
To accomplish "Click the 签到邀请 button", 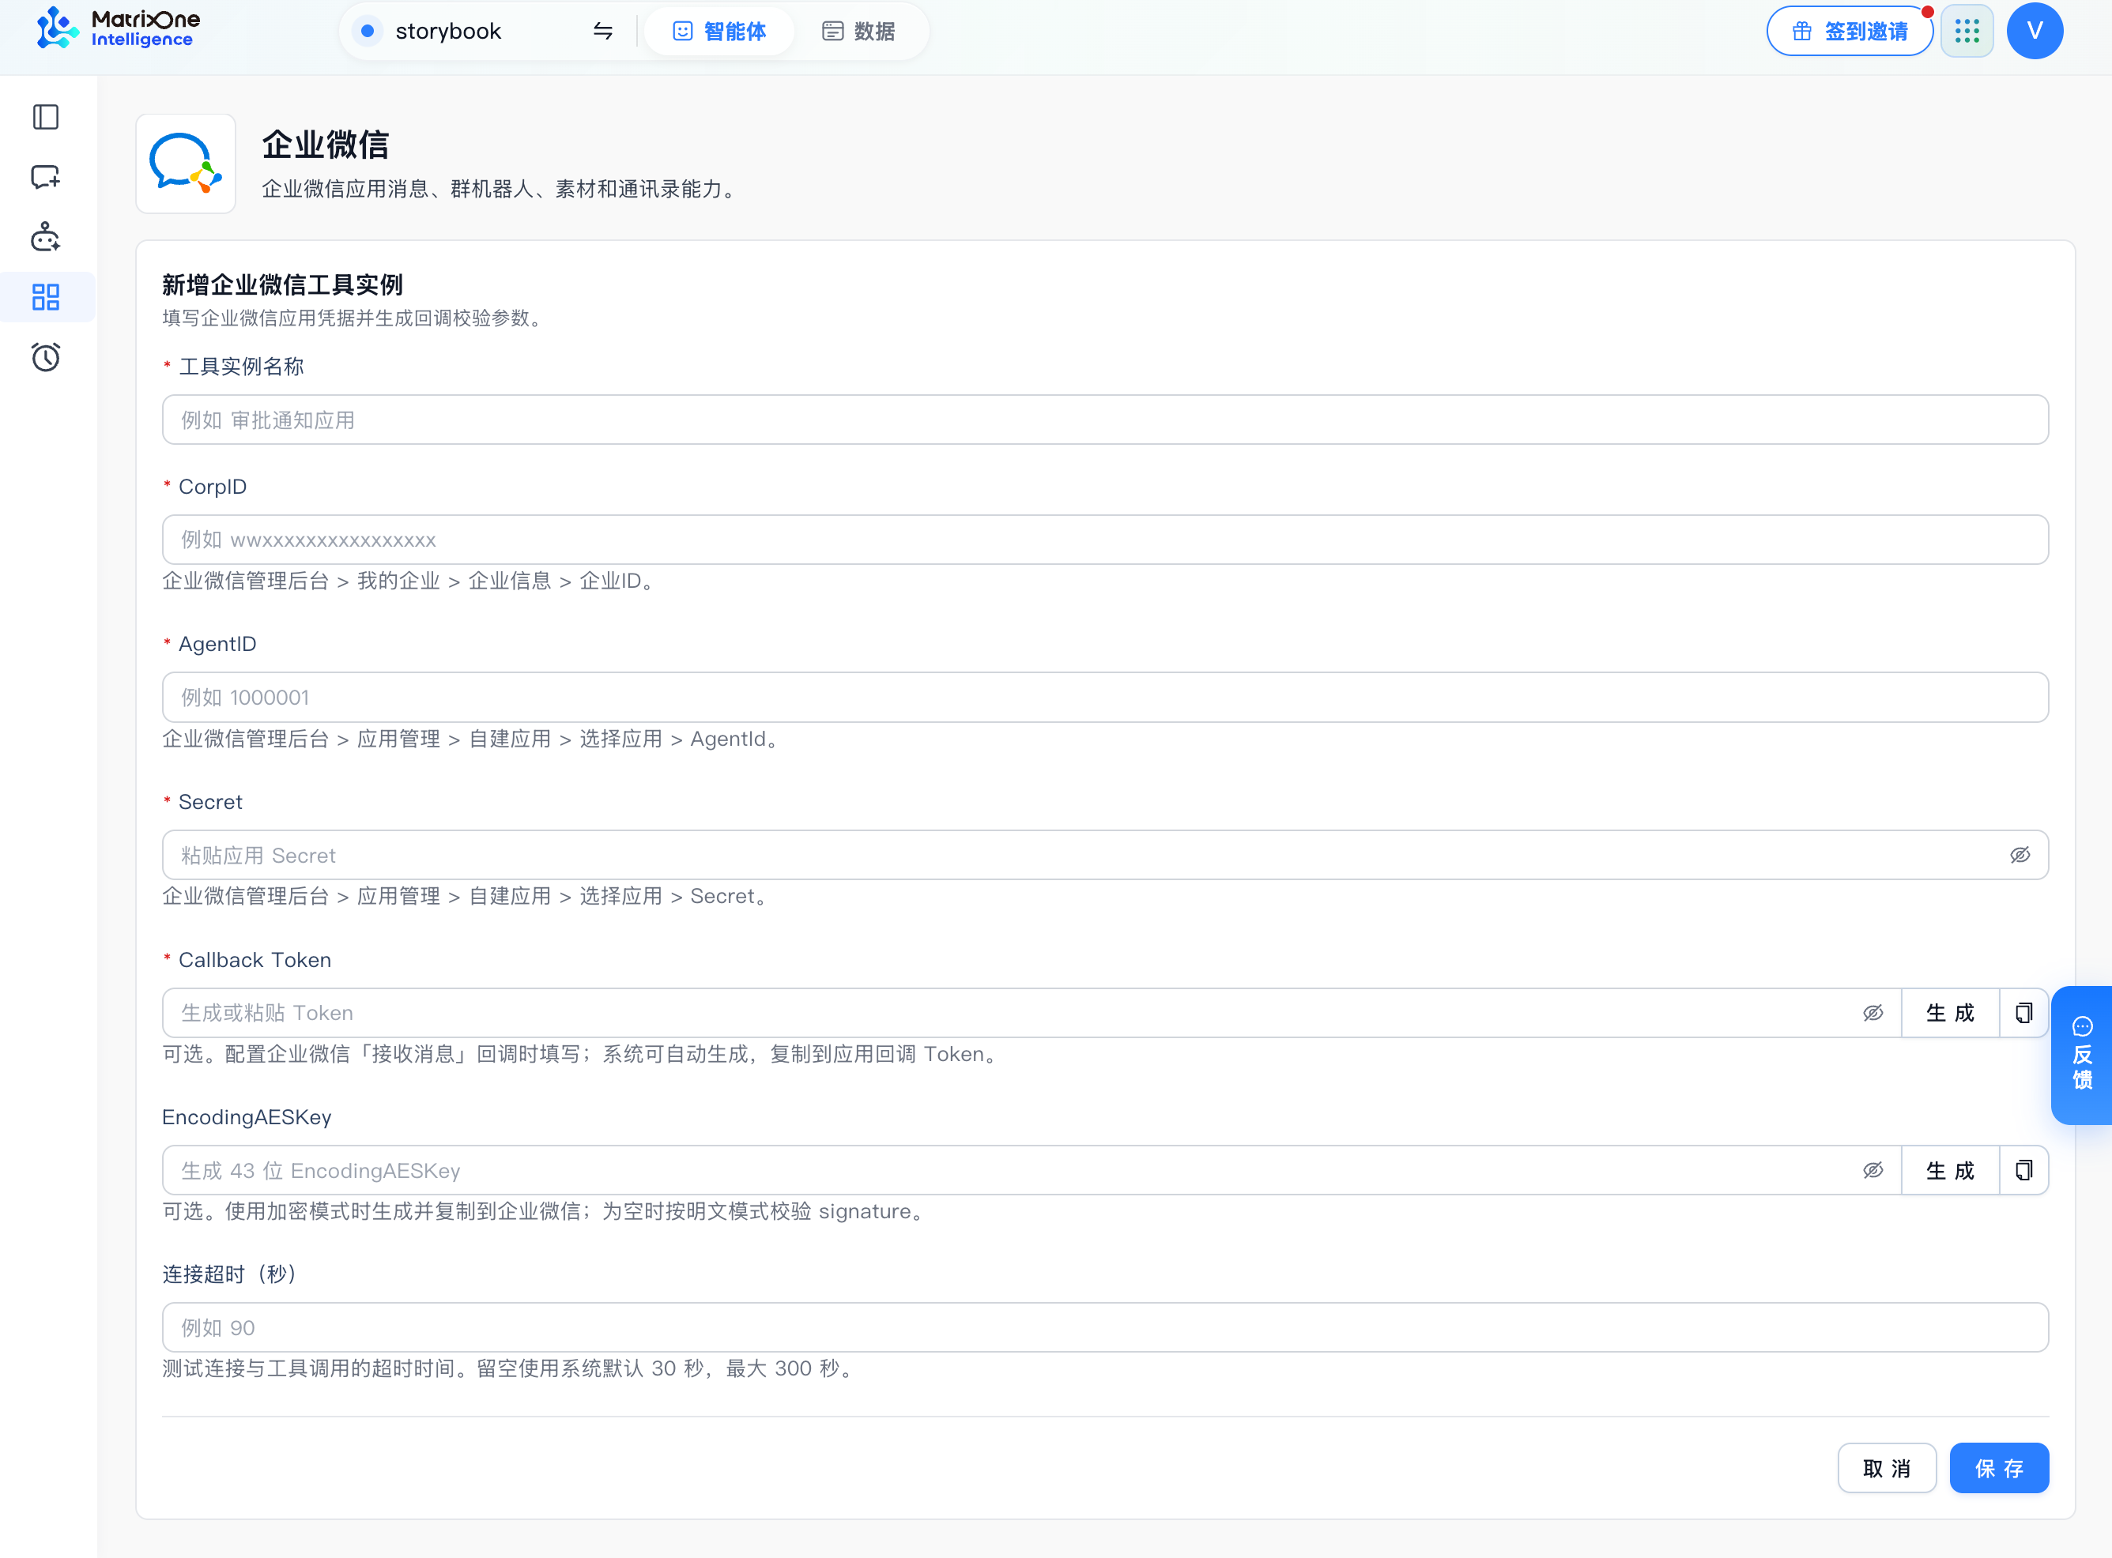I will 1849,31.
